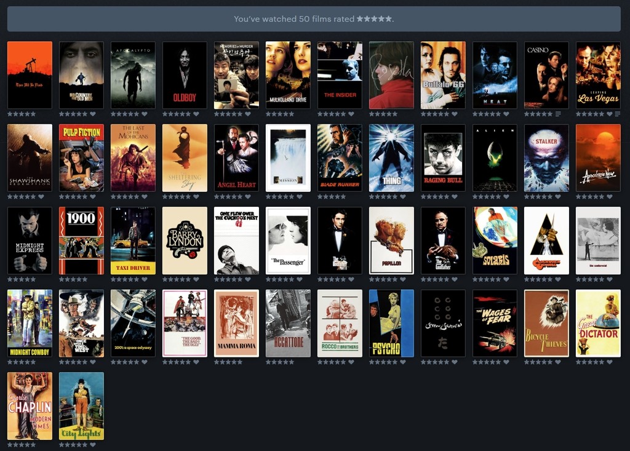Open The Godfather Part II poster
The width and height of the screenshot is (630, 451).
click(340, 241)
